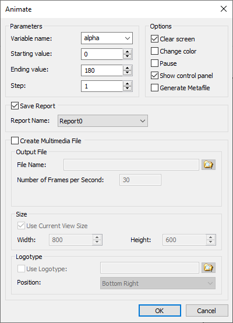Decrease Starting value with down arrow
Viewport: 233px width, 323px height.
coord(127,56)
